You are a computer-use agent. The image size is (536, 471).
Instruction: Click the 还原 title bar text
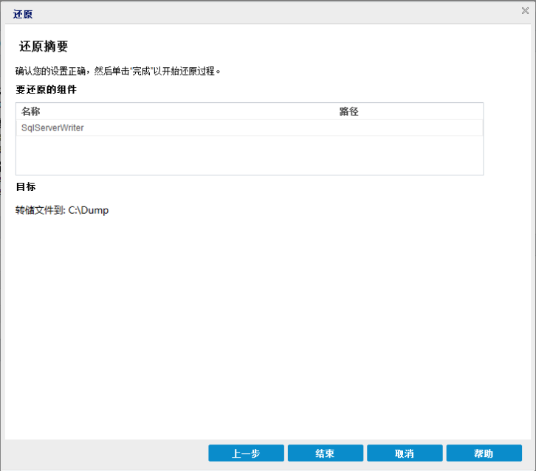23,14
